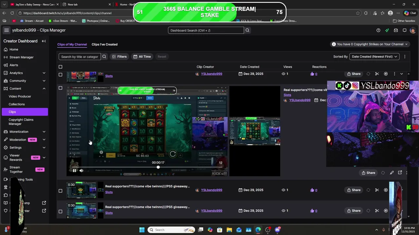Open Date Created sort order dropdown
The width and height of the screenshot is (419, 235).
coord(374,56)
